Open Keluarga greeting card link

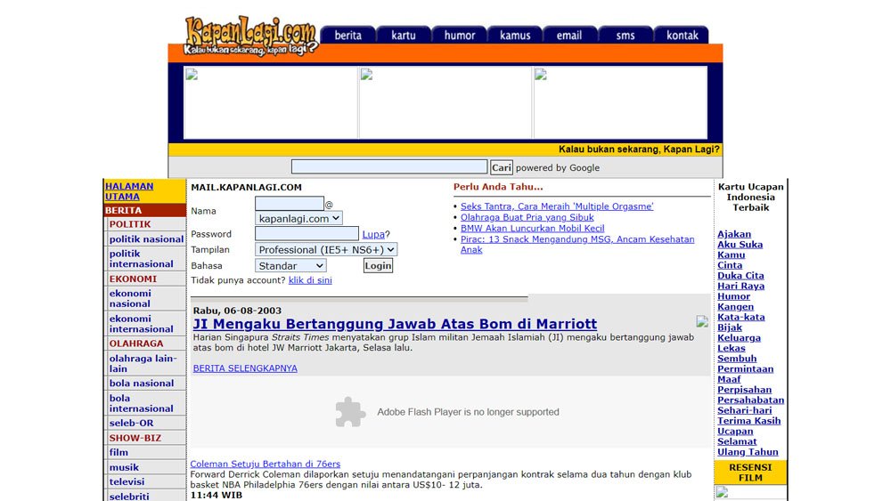tap(739, 338)
